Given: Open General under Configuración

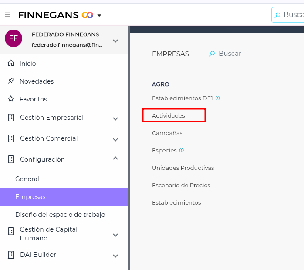Looking at the screenshot, I should (27, 179).
